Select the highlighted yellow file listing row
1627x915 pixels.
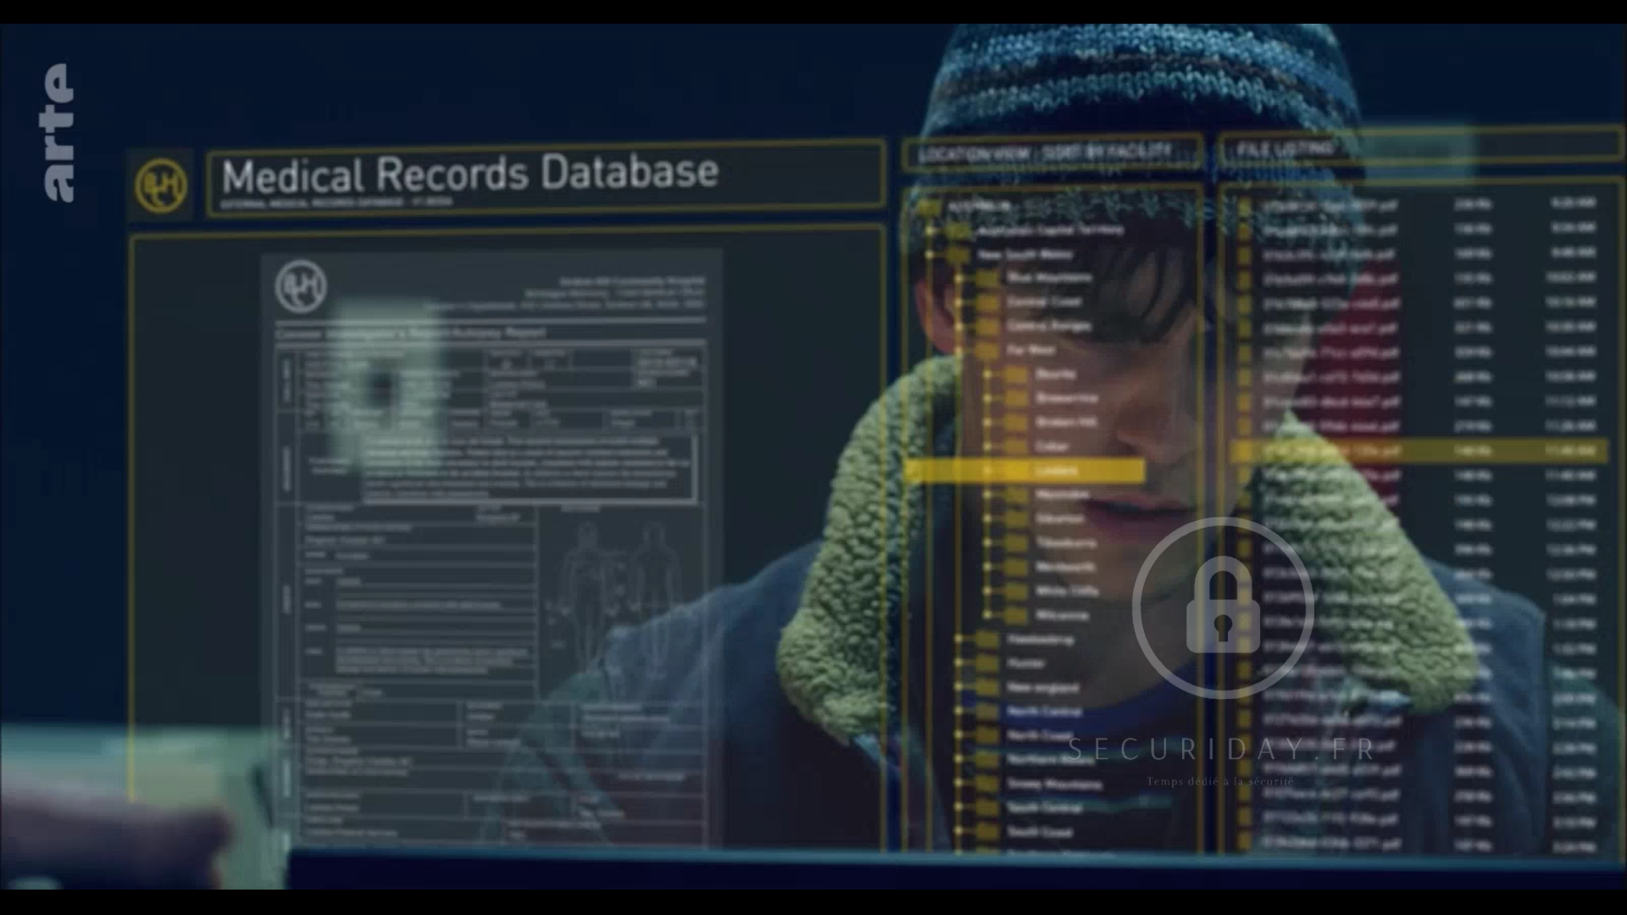(x=1419, y=451)
